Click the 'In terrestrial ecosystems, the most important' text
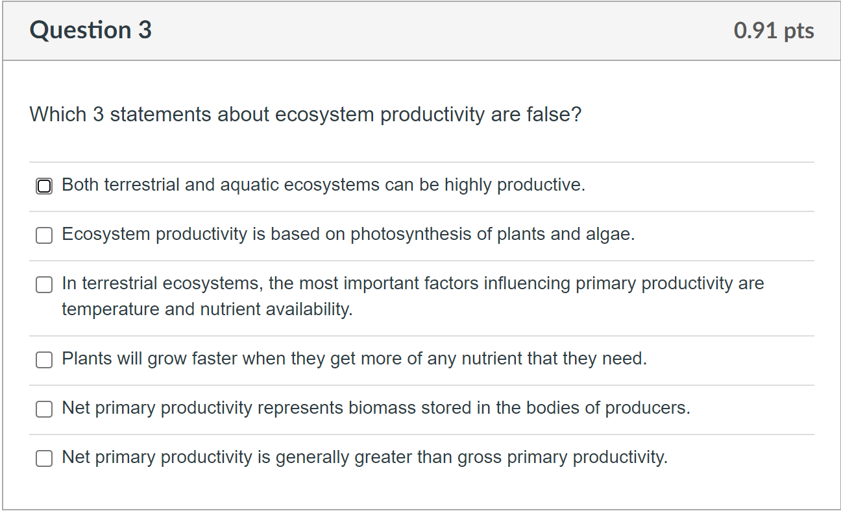Viewport: 841px width, 511px height. click(413, 284)
